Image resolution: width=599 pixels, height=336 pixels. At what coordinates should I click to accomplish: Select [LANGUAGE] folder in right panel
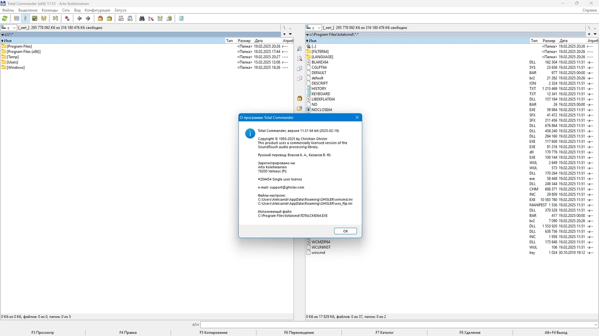pyautogui.click(x=452, y=57)
